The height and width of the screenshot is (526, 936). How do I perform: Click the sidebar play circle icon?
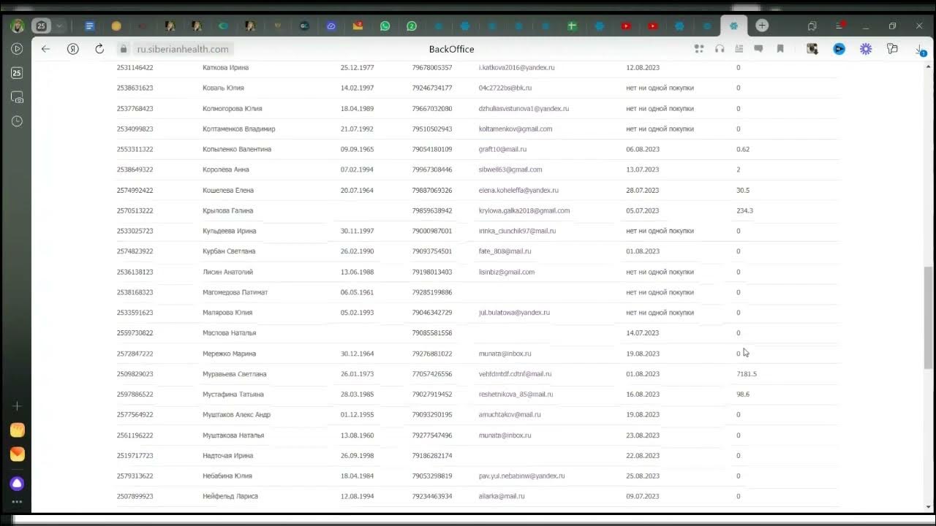pyautogui.click(x=17, y=49)
